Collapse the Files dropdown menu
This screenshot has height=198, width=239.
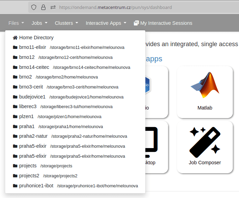(x=16, y=23)
